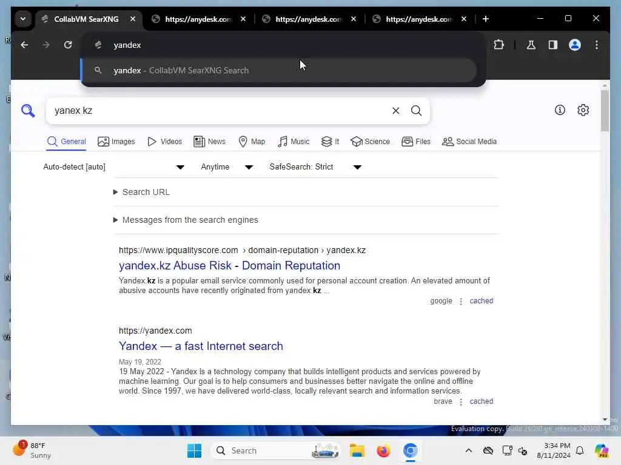The height and width of the screenshot is (465, 621).
Task: Open the Extensions puzzle icon
Action: (x=498, y=45)
